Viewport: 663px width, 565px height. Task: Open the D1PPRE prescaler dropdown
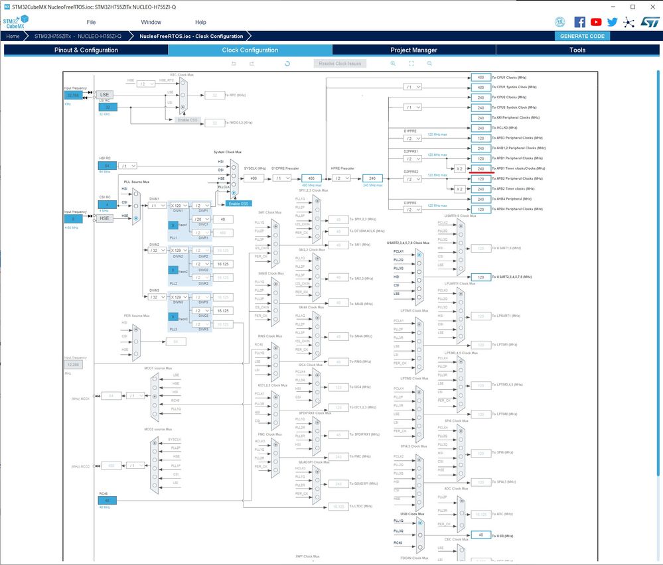(x=412, y=138)
